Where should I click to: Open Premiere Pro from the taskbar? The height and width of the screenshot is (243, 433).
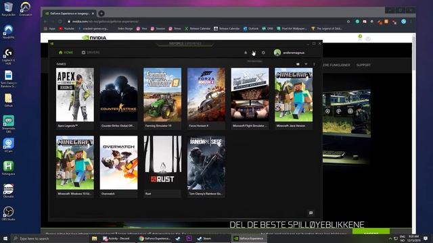tap(189, 238)
